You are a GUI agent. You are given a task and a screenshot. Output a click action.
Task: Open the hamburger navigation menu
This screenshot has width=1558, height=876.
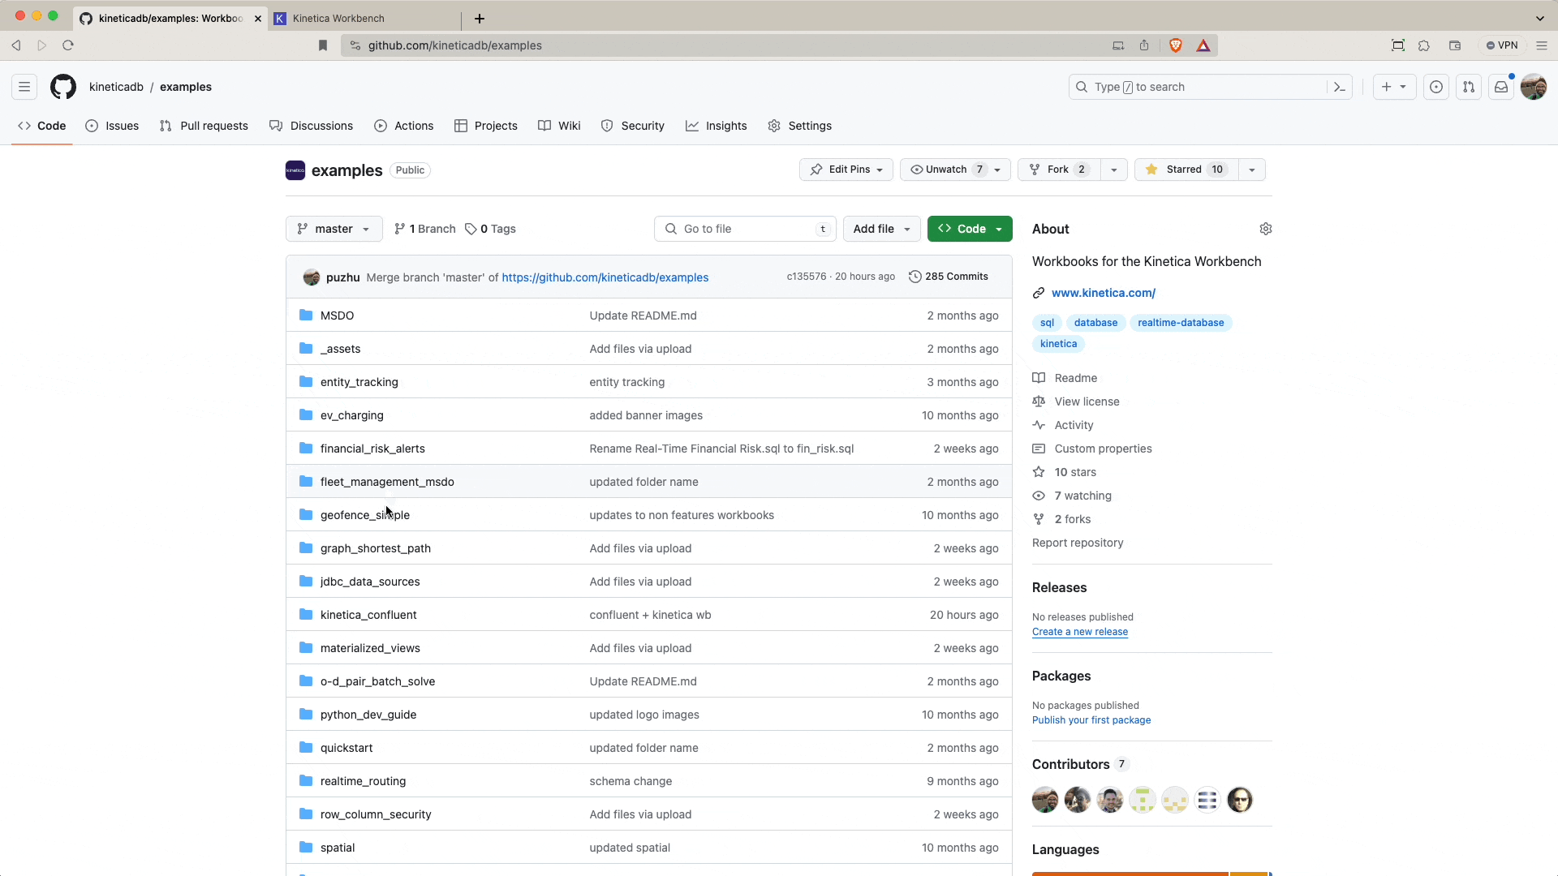(x=24, y=87)
